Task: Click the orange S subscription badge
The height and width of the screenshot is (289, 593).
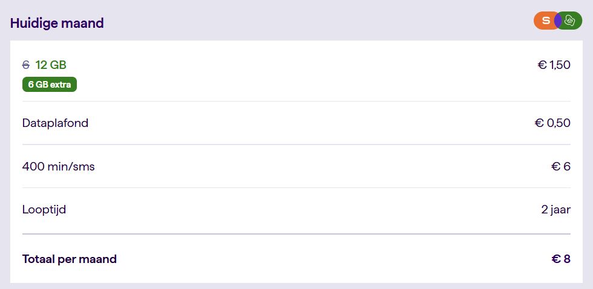Action: point(545,21)
